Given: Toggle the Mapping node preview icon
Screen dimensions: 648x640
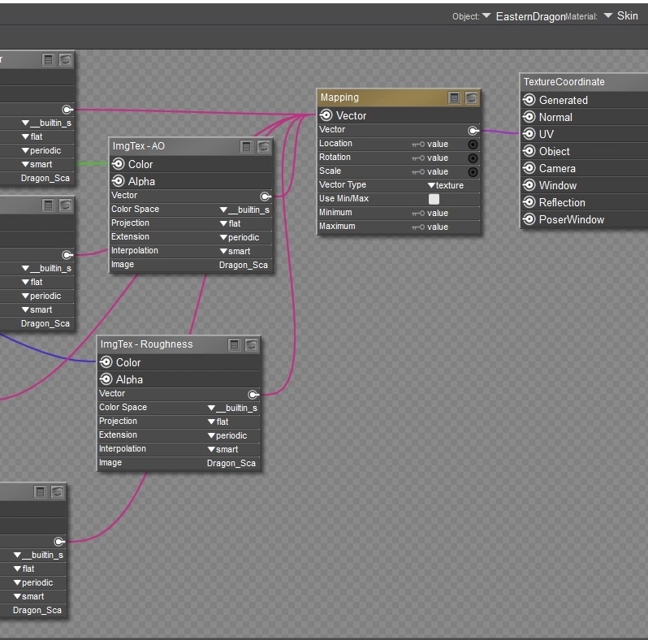Looking at the screenshot, I should [471, 98].
